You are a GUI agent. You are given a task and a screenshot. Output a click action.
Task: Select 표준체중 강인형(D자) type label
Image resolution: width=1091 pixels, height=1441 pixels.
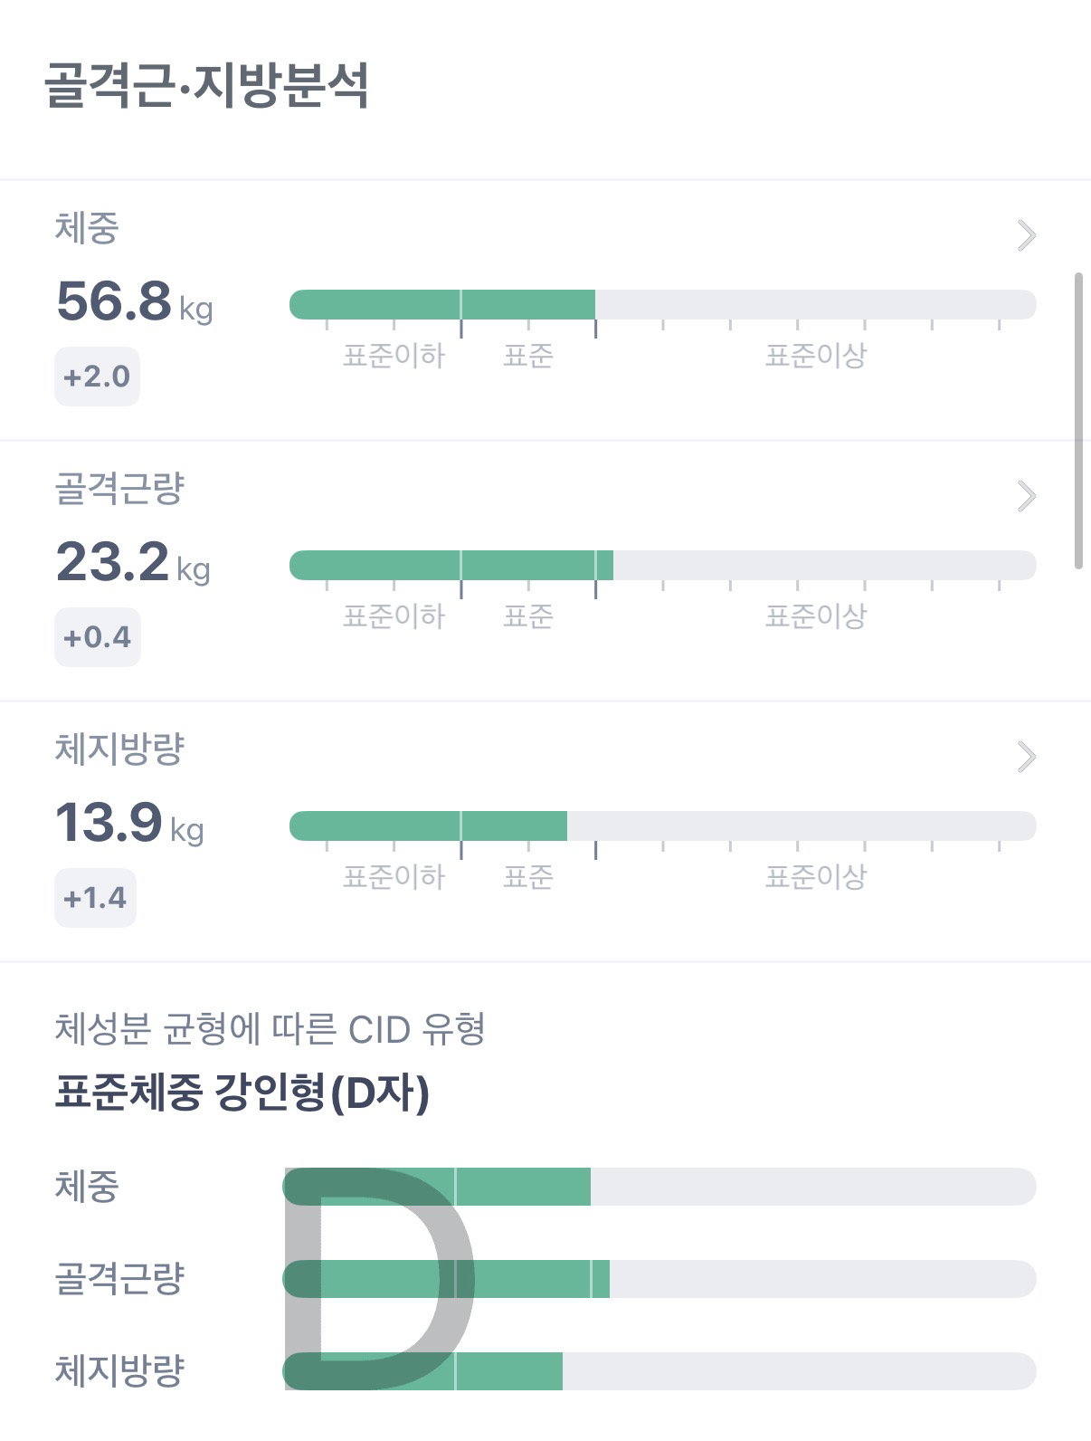coord(242,1093)
